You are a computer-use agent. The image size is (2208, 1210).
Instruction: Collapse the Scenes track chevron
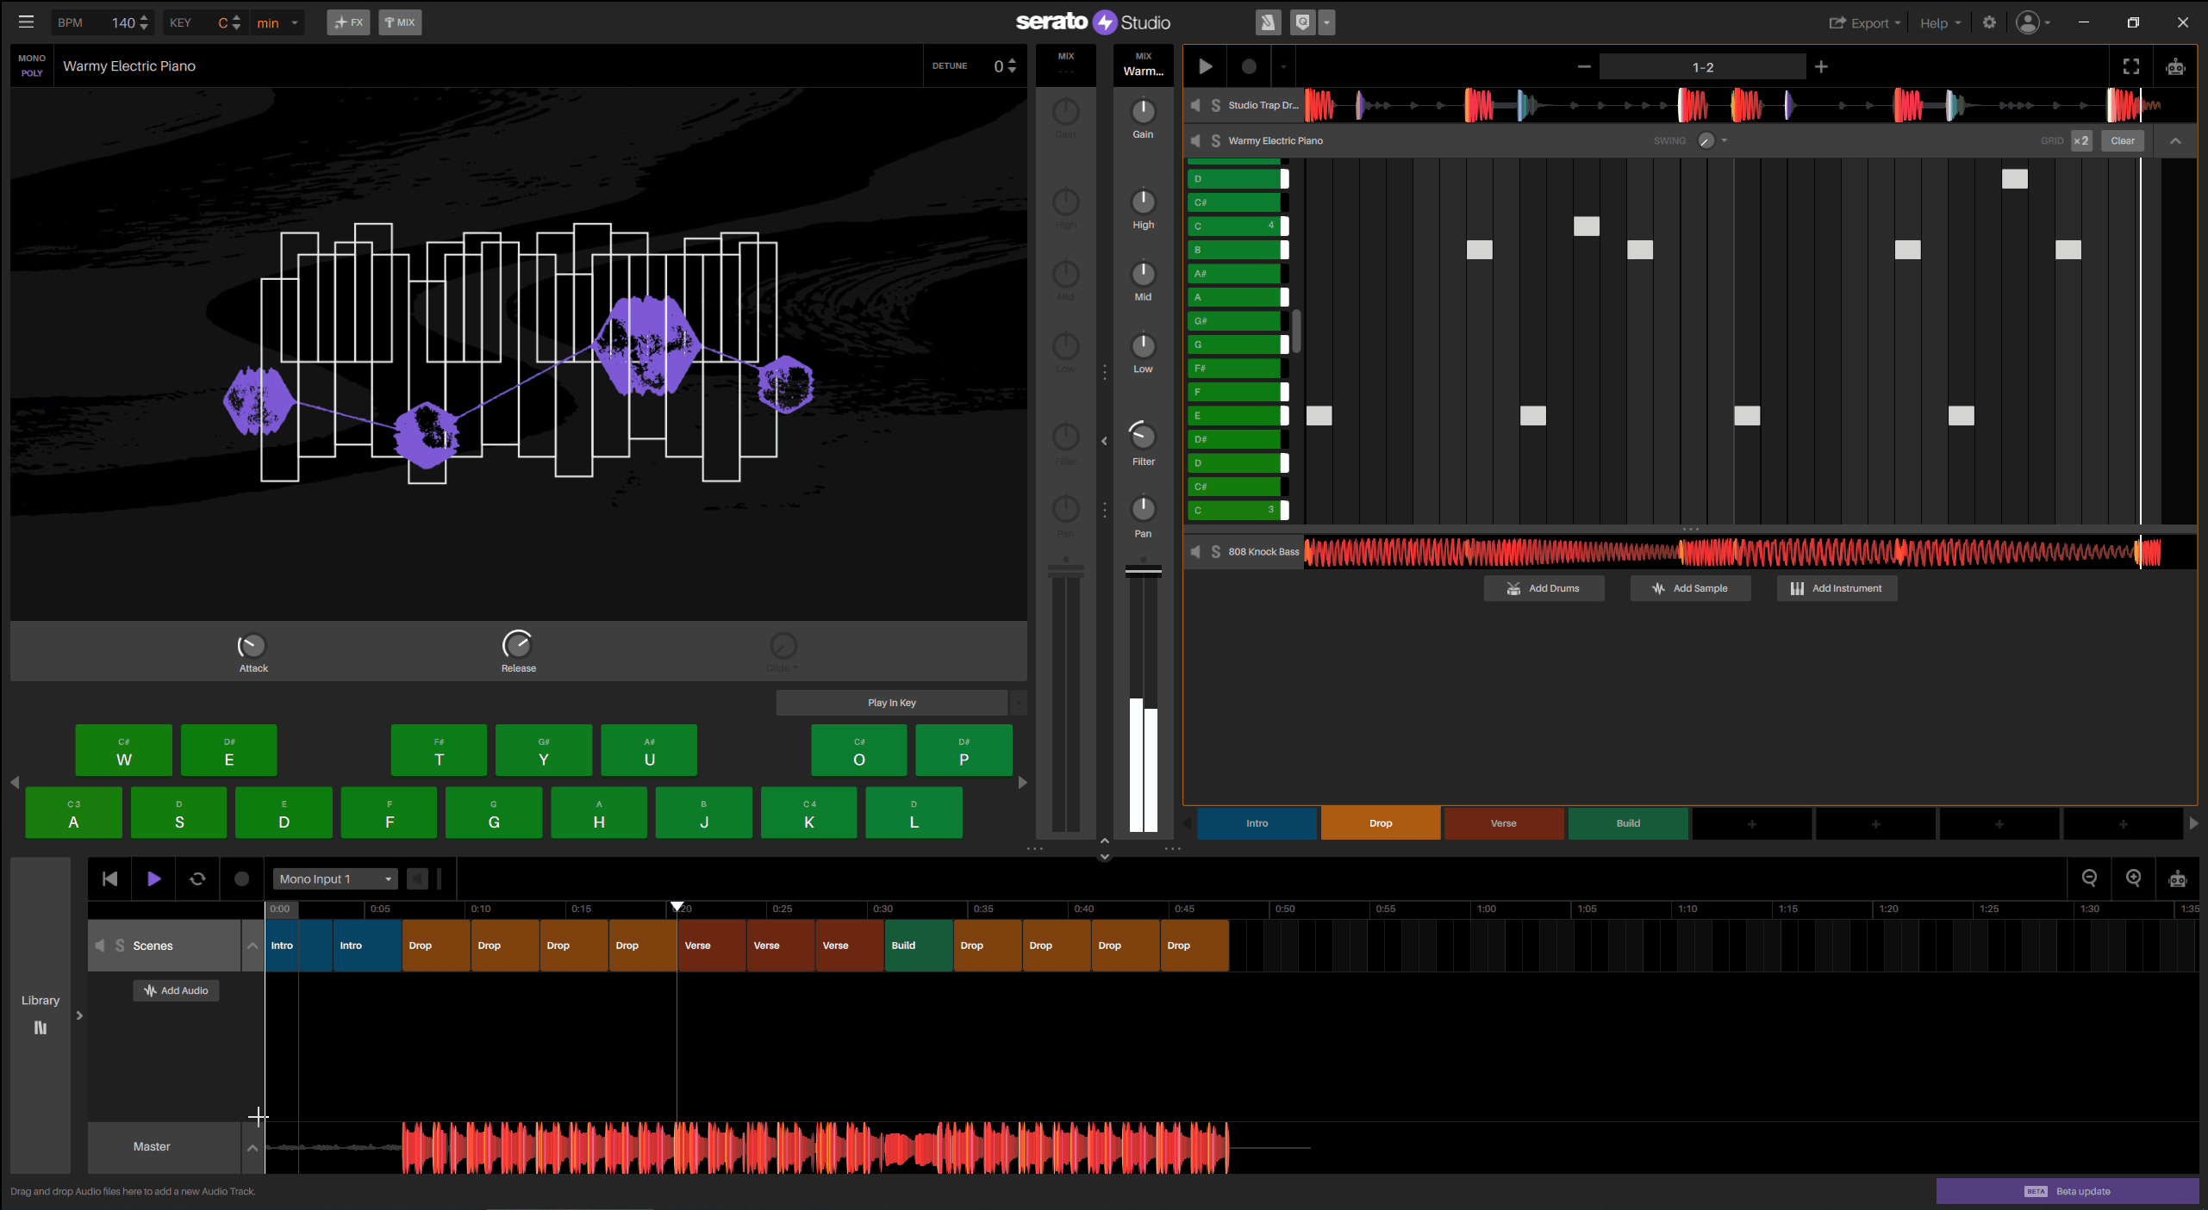(x=253, y=946)
